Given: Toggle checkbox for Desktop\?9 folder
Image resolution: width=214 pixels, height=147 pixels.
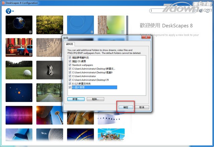Looking at the screenshot, I should coord(70,80).
